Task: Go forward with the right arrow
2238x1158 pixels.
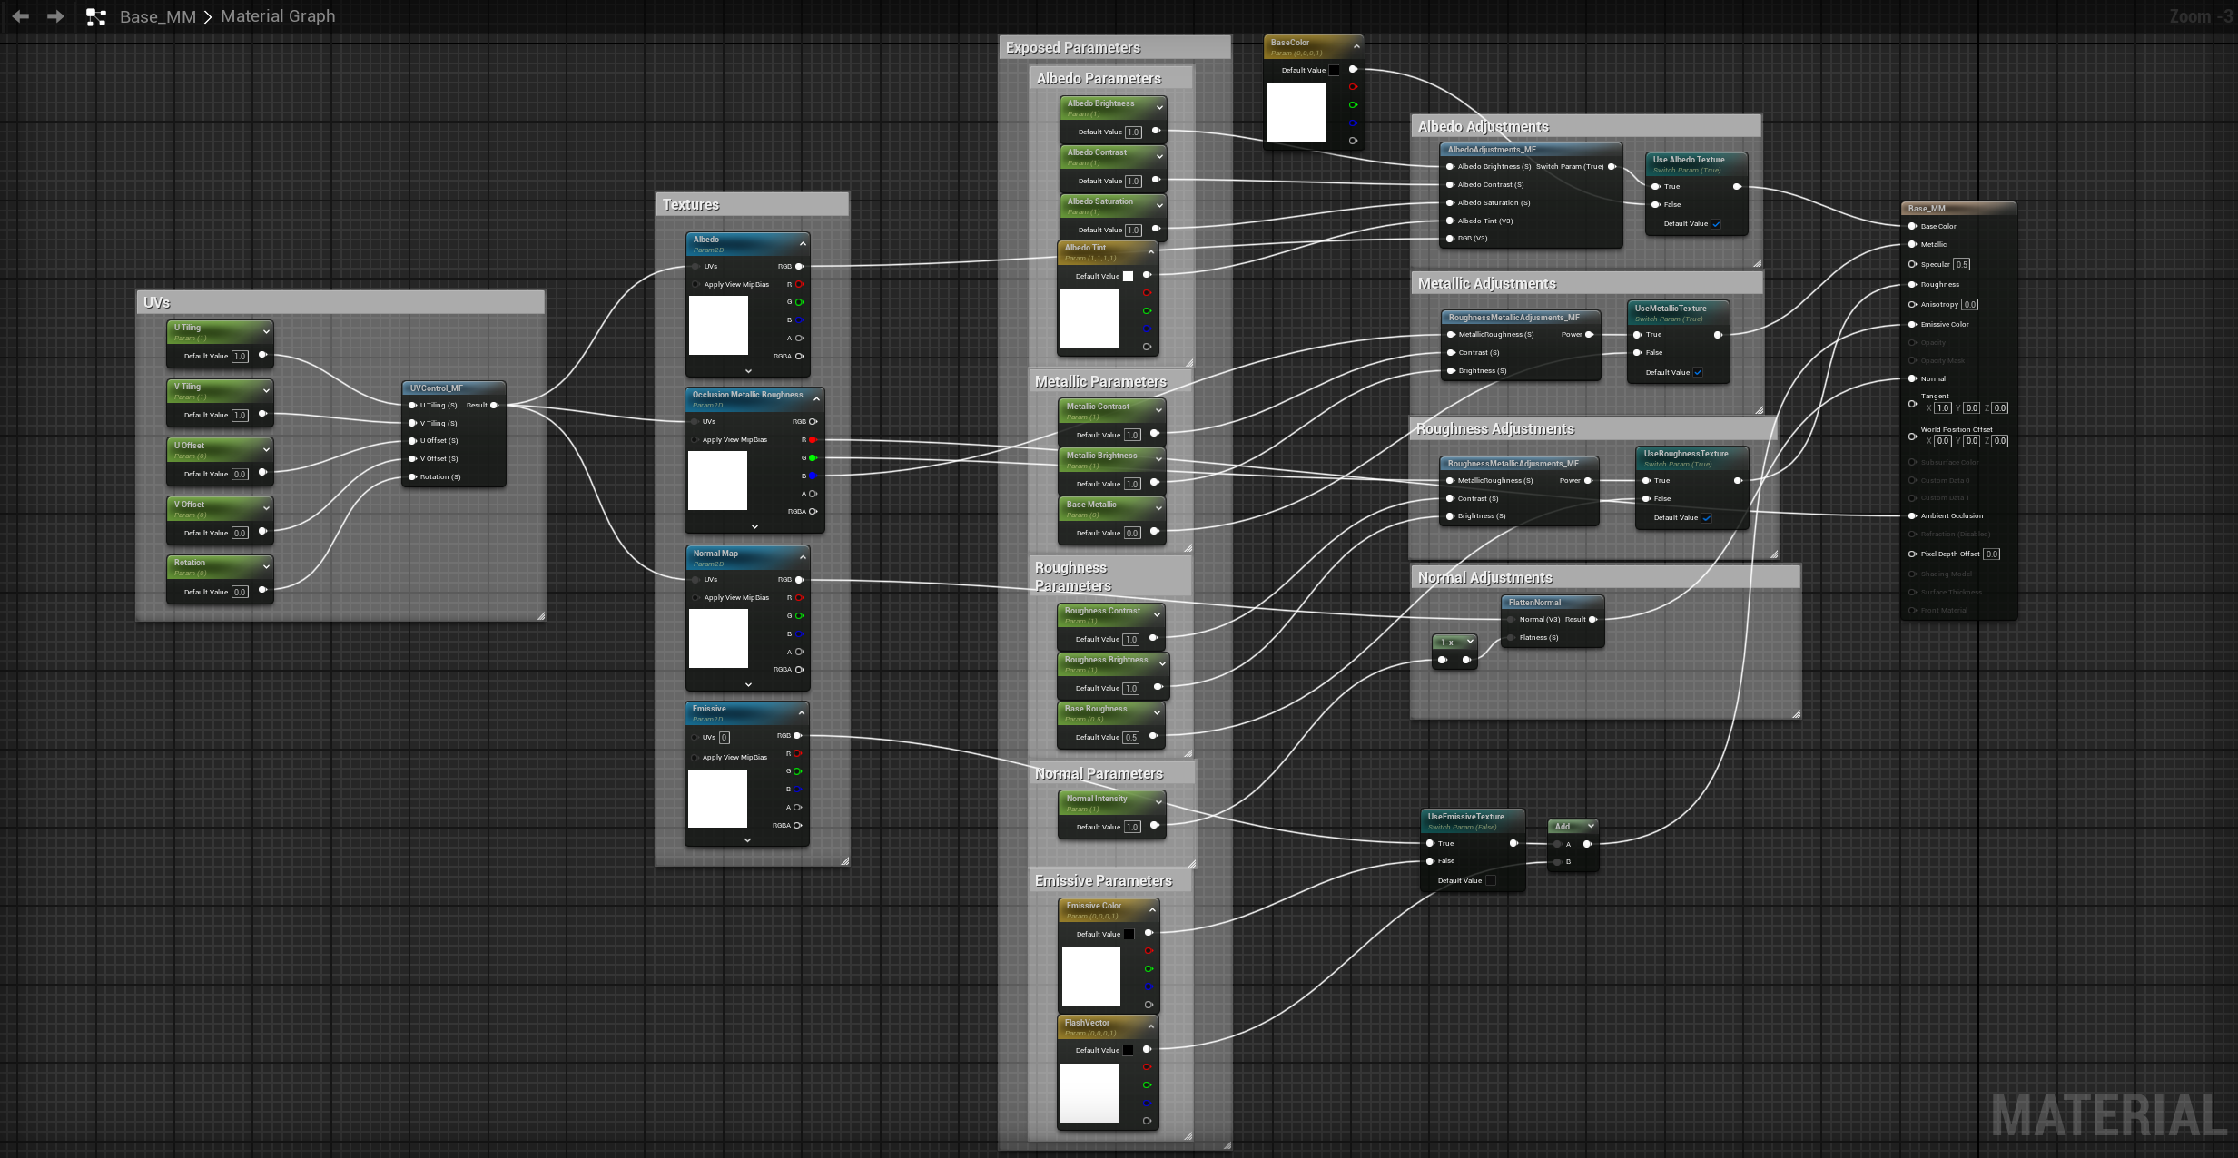Action: coord(55,16)
